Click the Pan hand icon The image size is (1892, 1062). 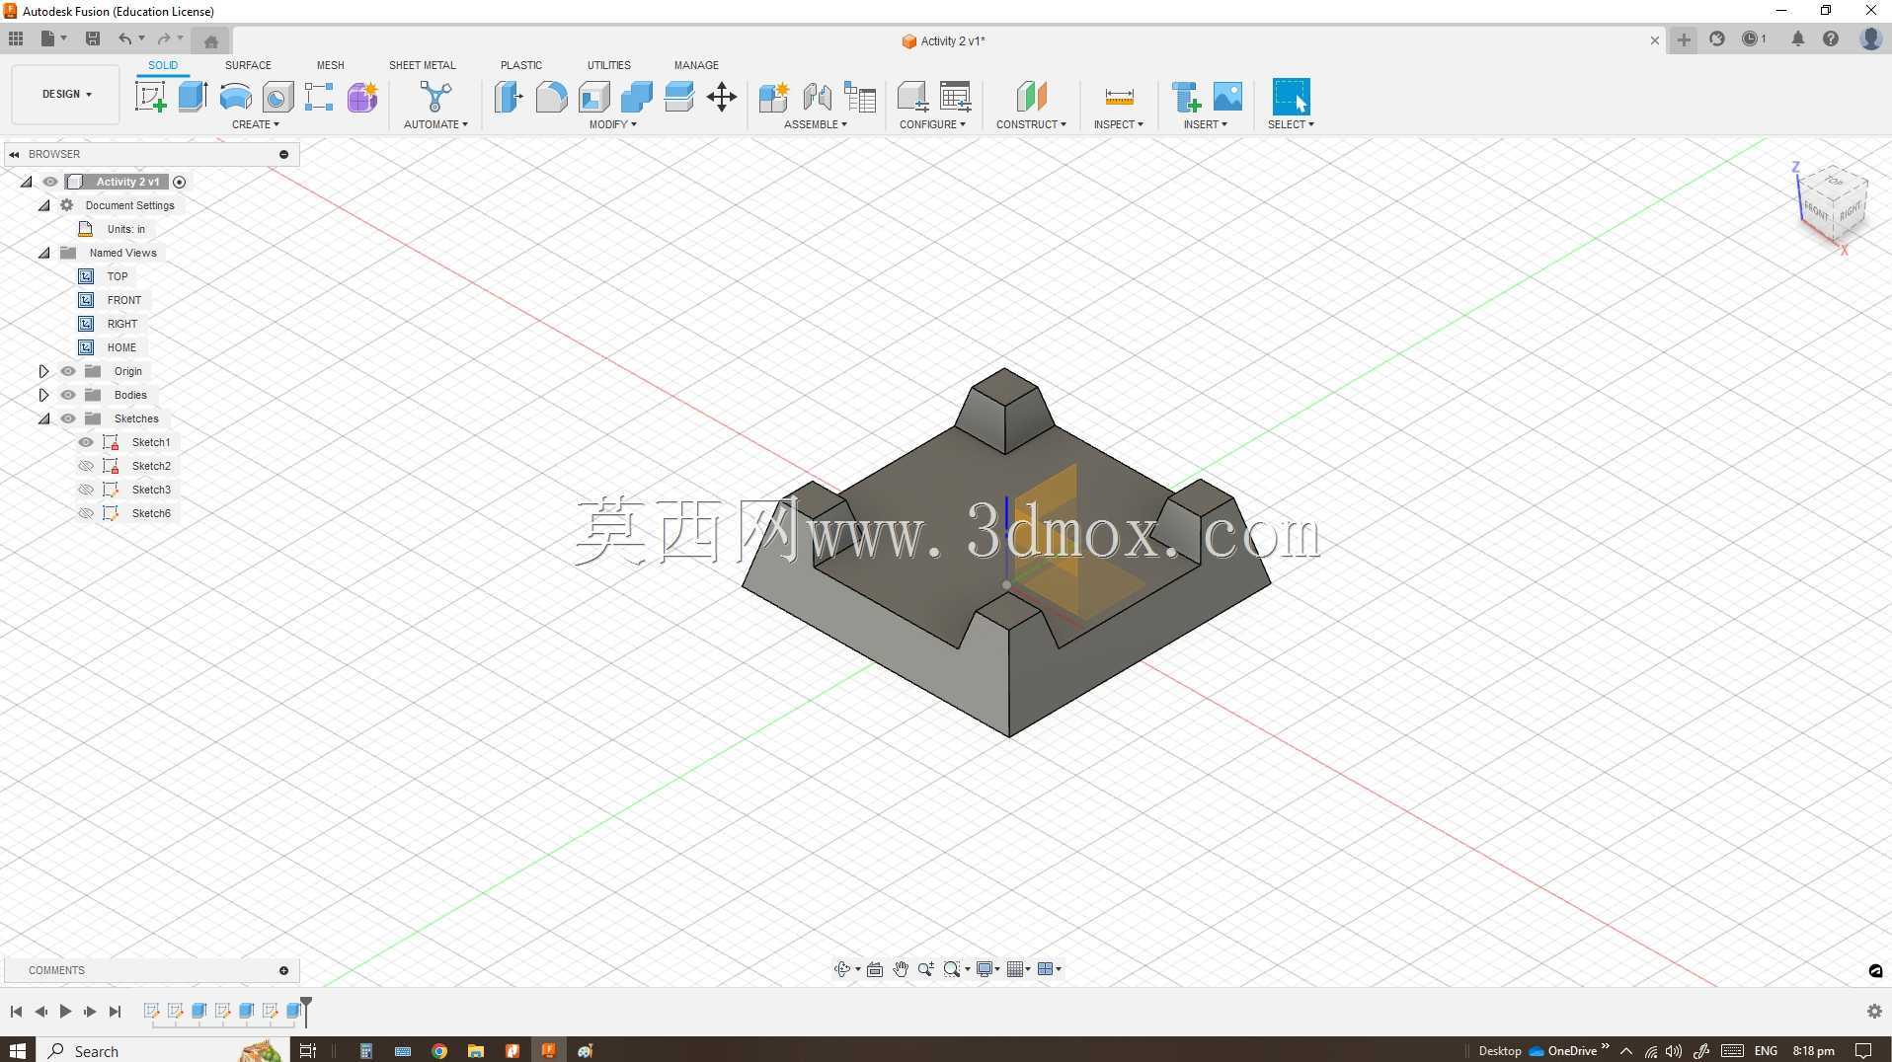[901, 969]
